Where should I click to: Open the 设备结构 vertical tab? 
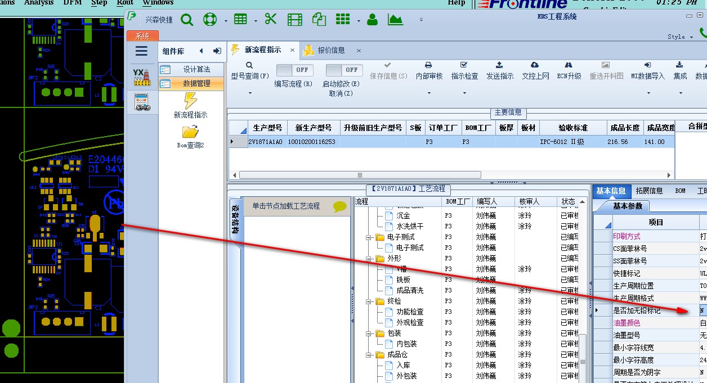pyautogui.click(x=235, y=220)
